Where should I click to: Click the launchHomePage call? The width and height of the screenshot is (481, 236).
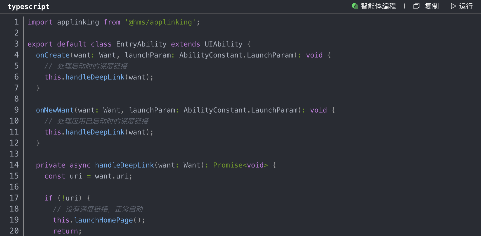[104, 220]
